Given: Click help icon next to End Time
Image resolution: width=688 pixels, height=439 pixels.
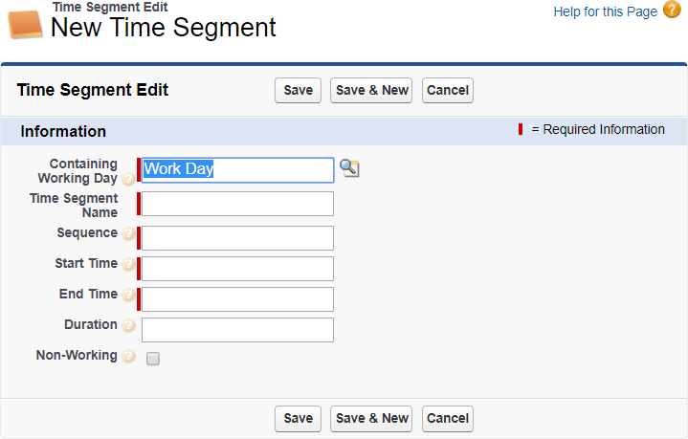Looking at the screenshot, I should (x=128, y=296).
